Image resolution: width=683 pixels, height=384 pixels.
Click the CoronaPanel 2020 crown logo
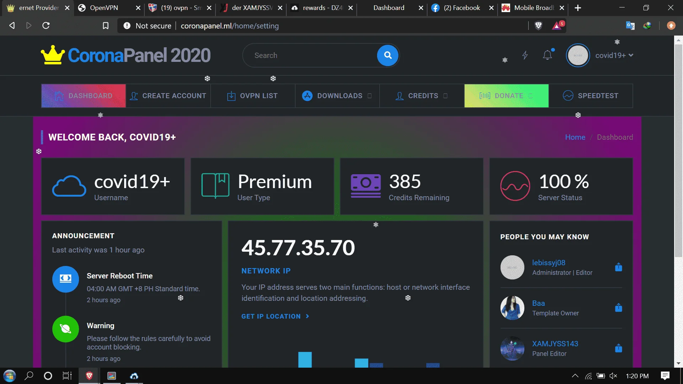[x=53, y=55]
